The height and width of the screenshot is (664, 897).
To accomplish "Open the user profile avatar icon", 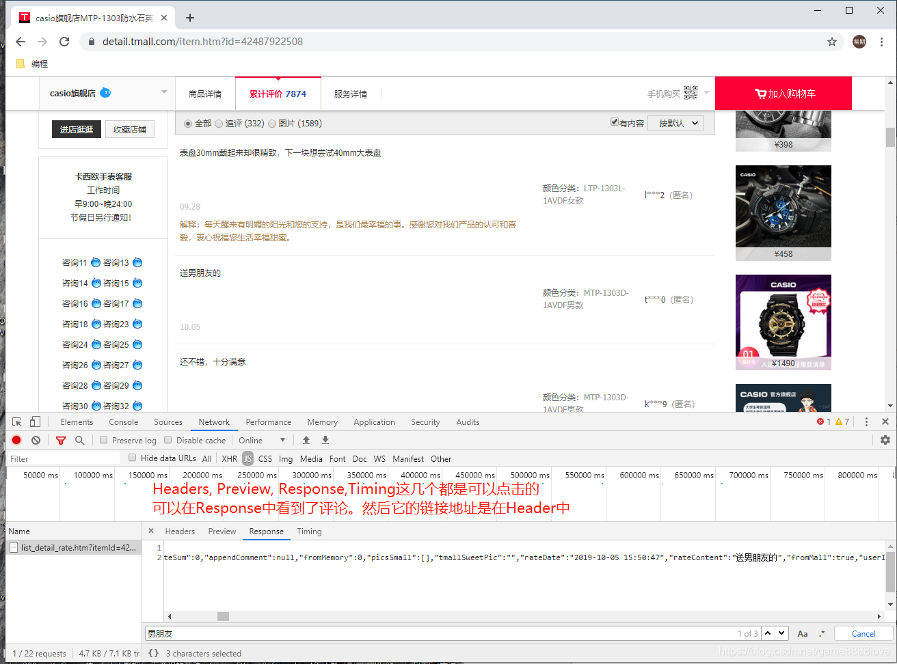I will (x=859, y=42).
